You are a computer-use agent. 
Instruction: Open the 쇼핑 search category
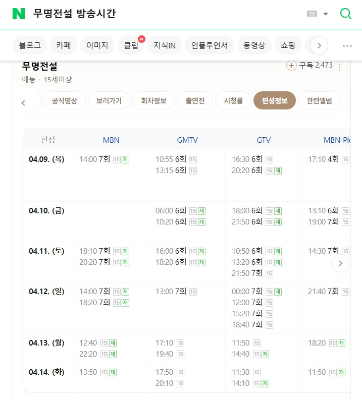pyautogui.click(x=288, y=45)
